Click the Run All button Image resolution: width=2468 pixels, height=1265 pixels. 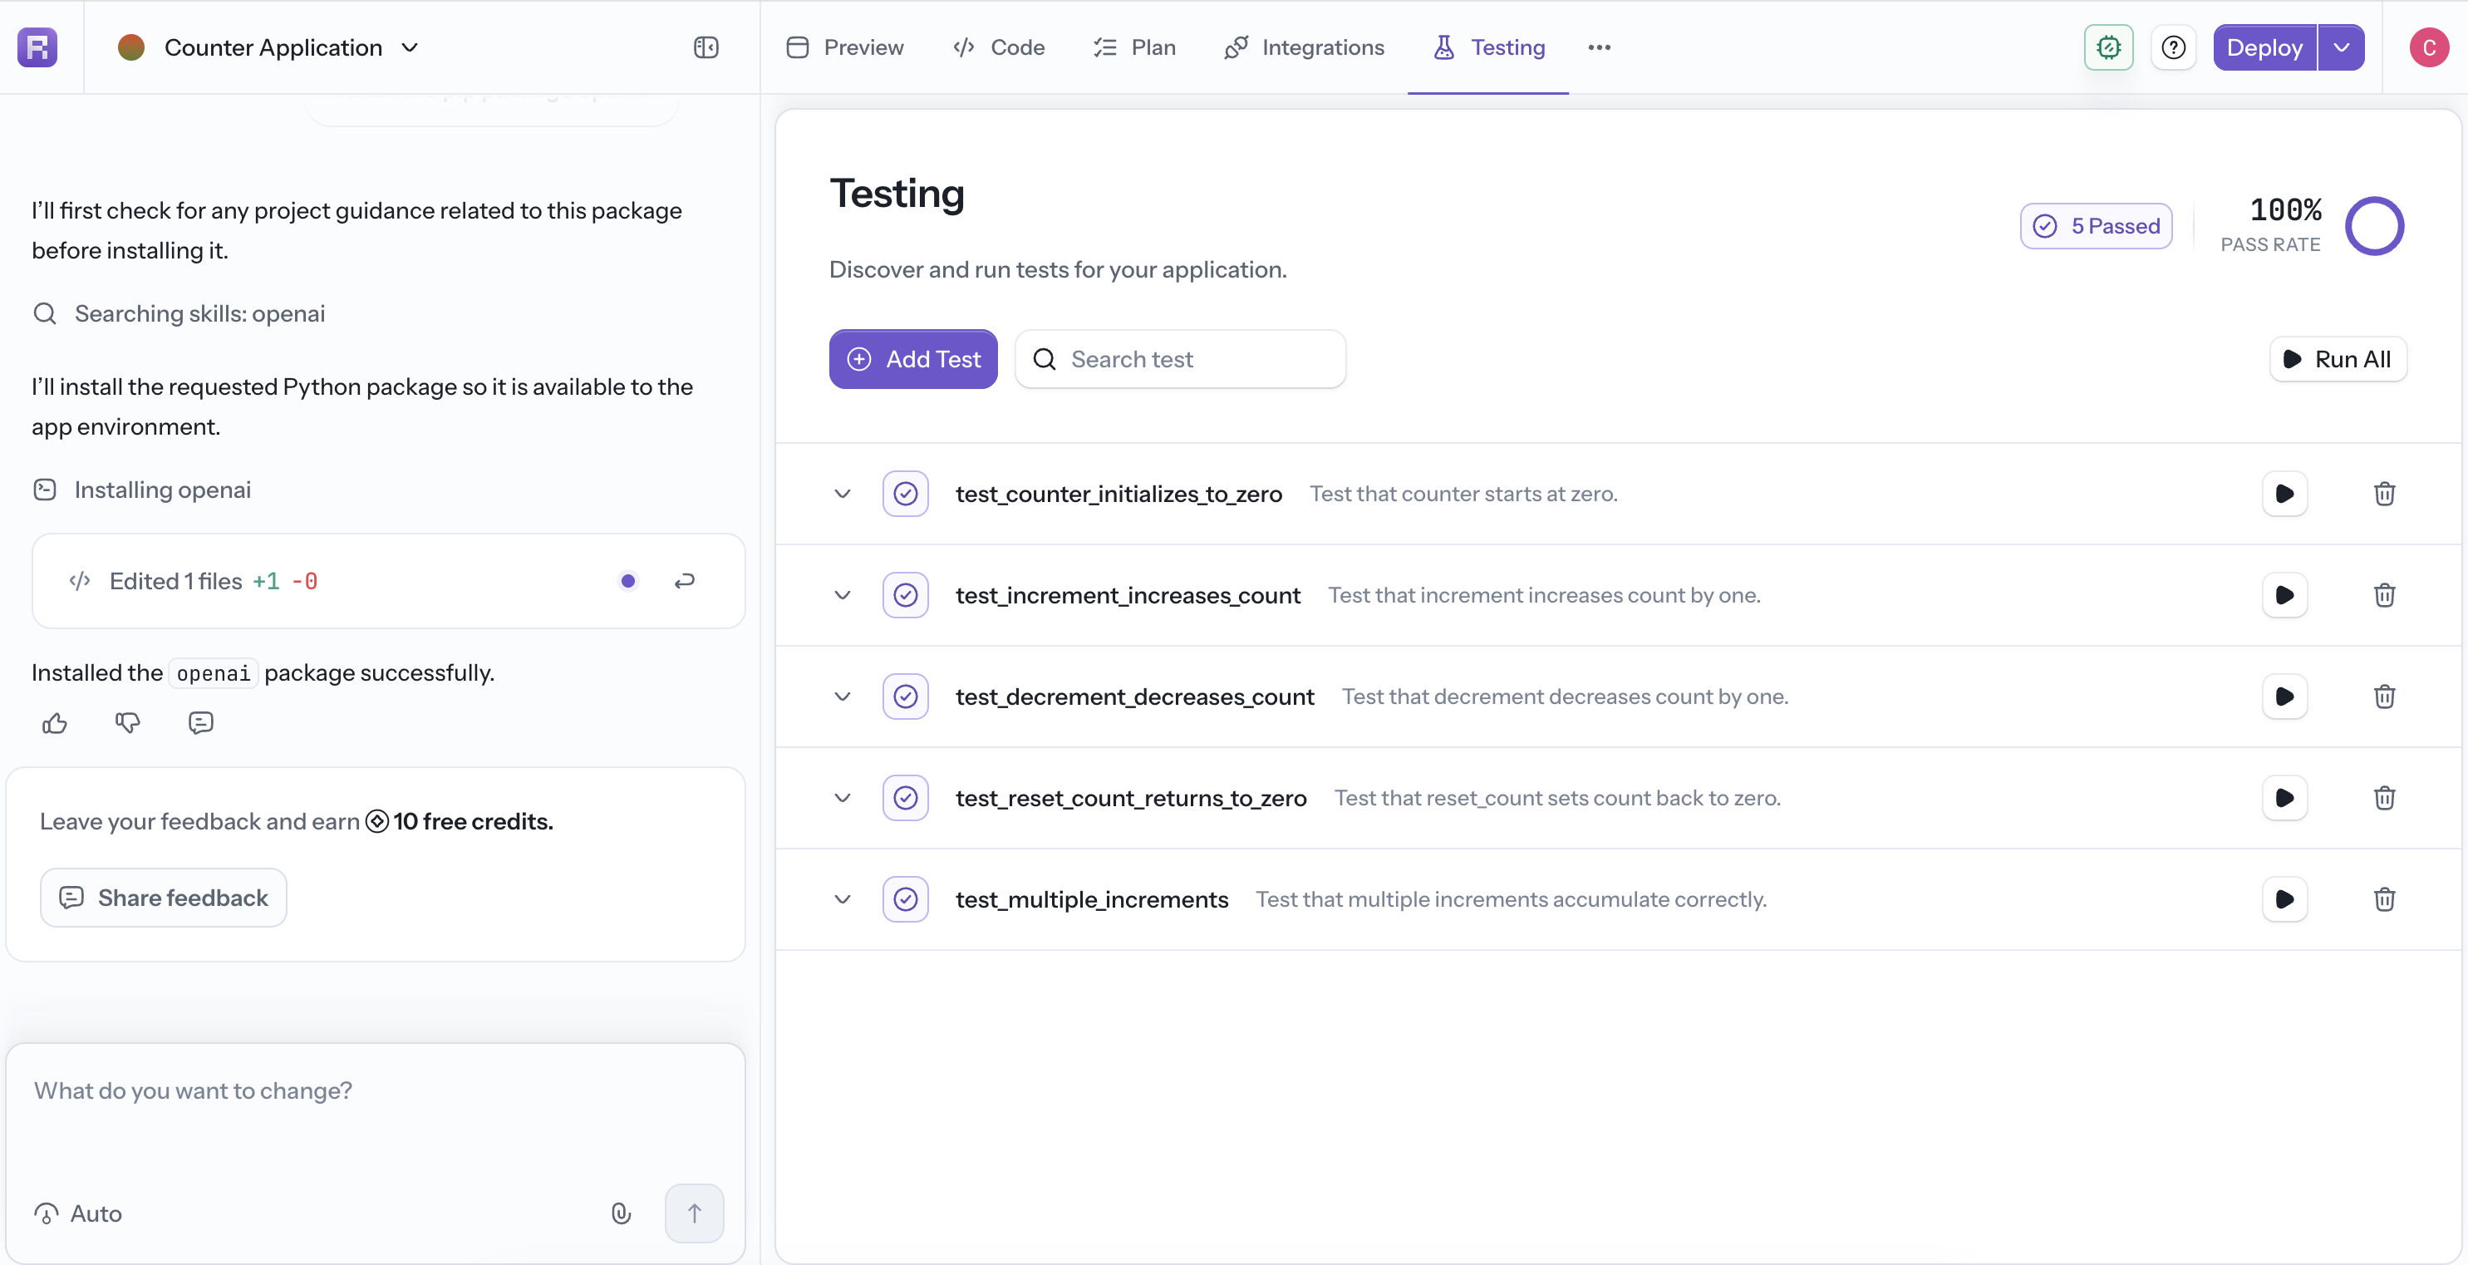pyautogui.click(x=2338, y=359)
